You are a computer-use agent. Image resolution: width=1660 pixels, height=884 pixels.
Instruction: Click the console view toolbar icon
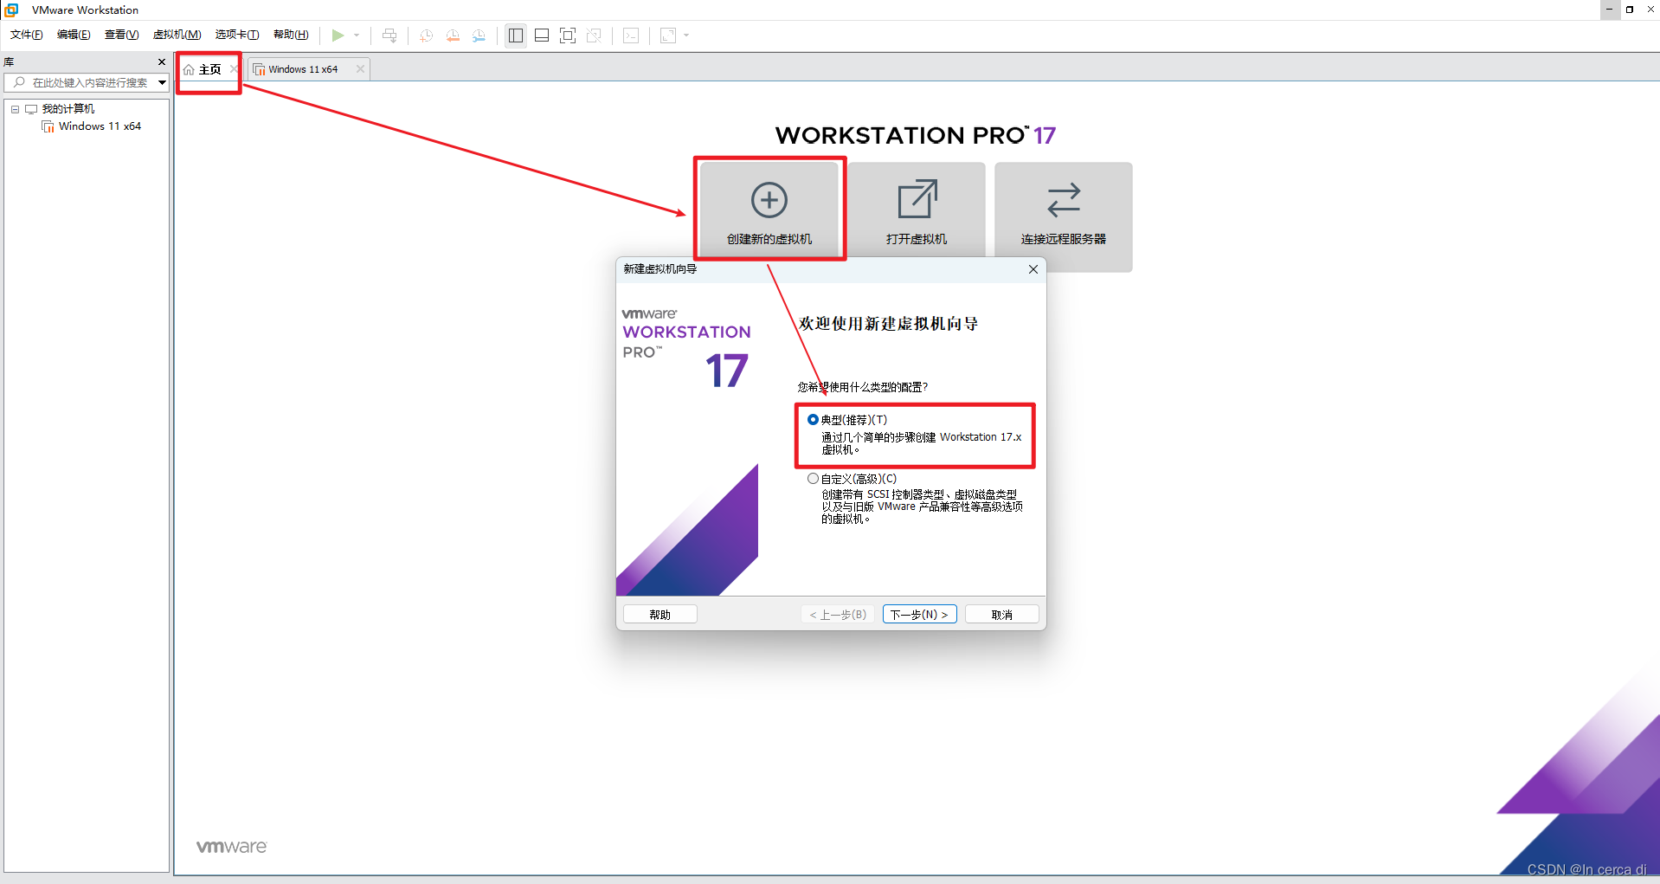(632, 35)
